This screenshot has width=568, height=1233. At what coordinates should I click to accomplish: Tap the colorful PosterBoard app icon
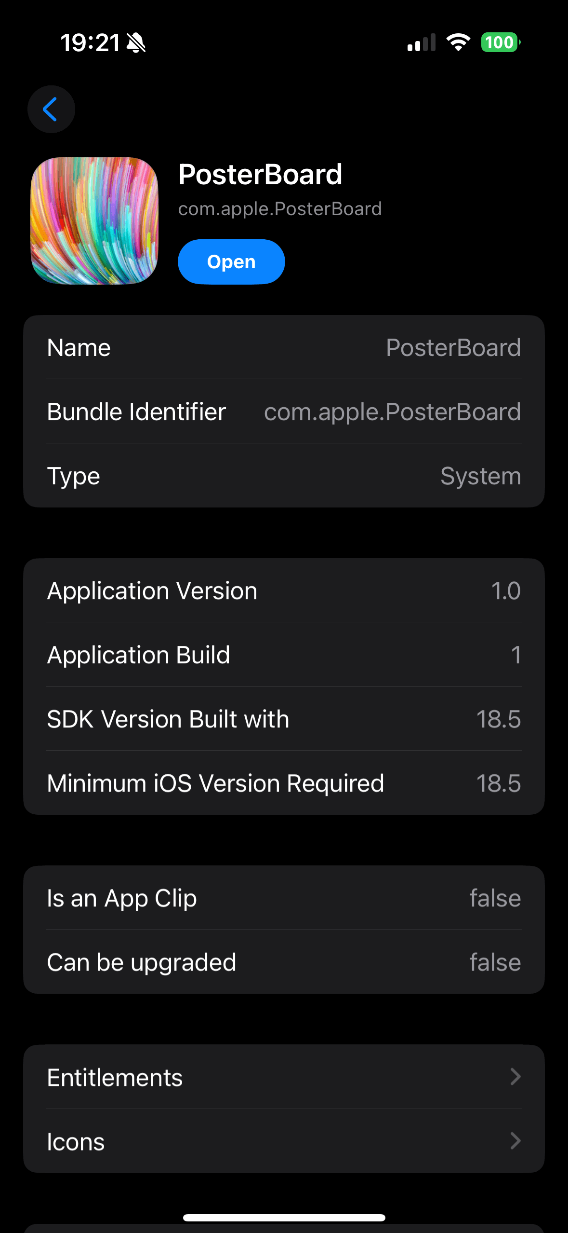[94, 220]
